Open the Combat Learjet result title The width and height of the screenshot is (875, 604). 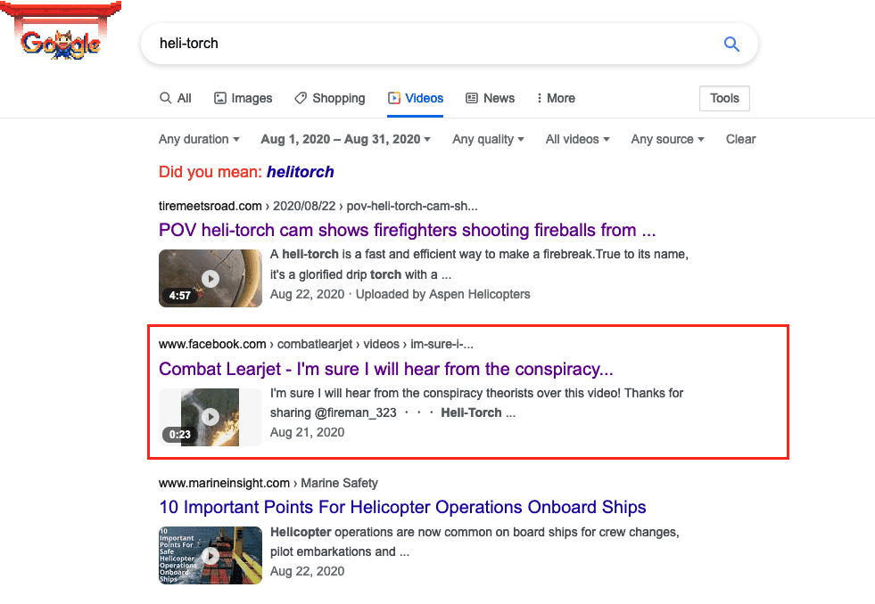click(x=385, y=369)
